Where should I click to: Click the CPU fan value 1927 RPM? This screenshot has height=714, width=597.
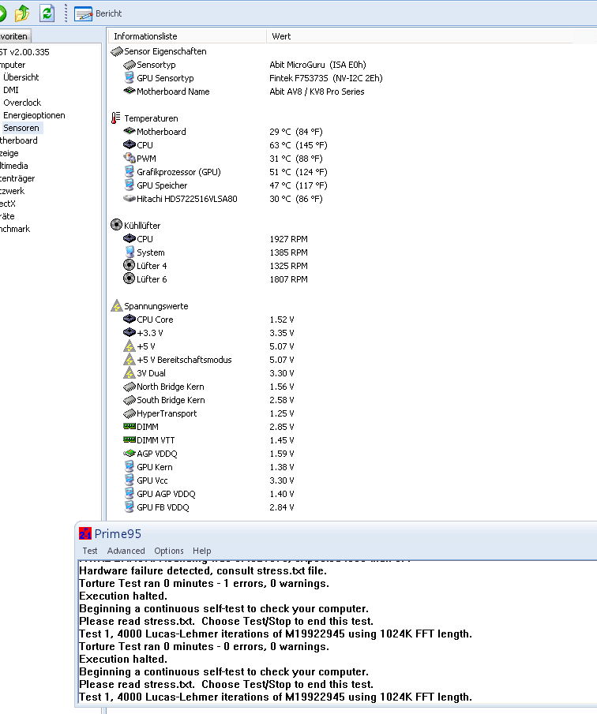coord(288,239)
